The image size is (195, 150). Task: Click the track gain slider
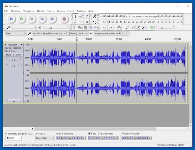pyautogui.click(x=13, y=60)
